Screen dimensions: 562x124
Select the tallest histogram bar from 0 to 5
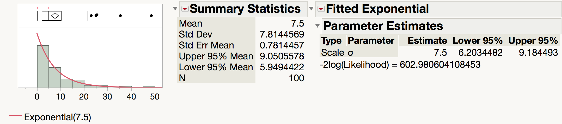tap(43, 67)
